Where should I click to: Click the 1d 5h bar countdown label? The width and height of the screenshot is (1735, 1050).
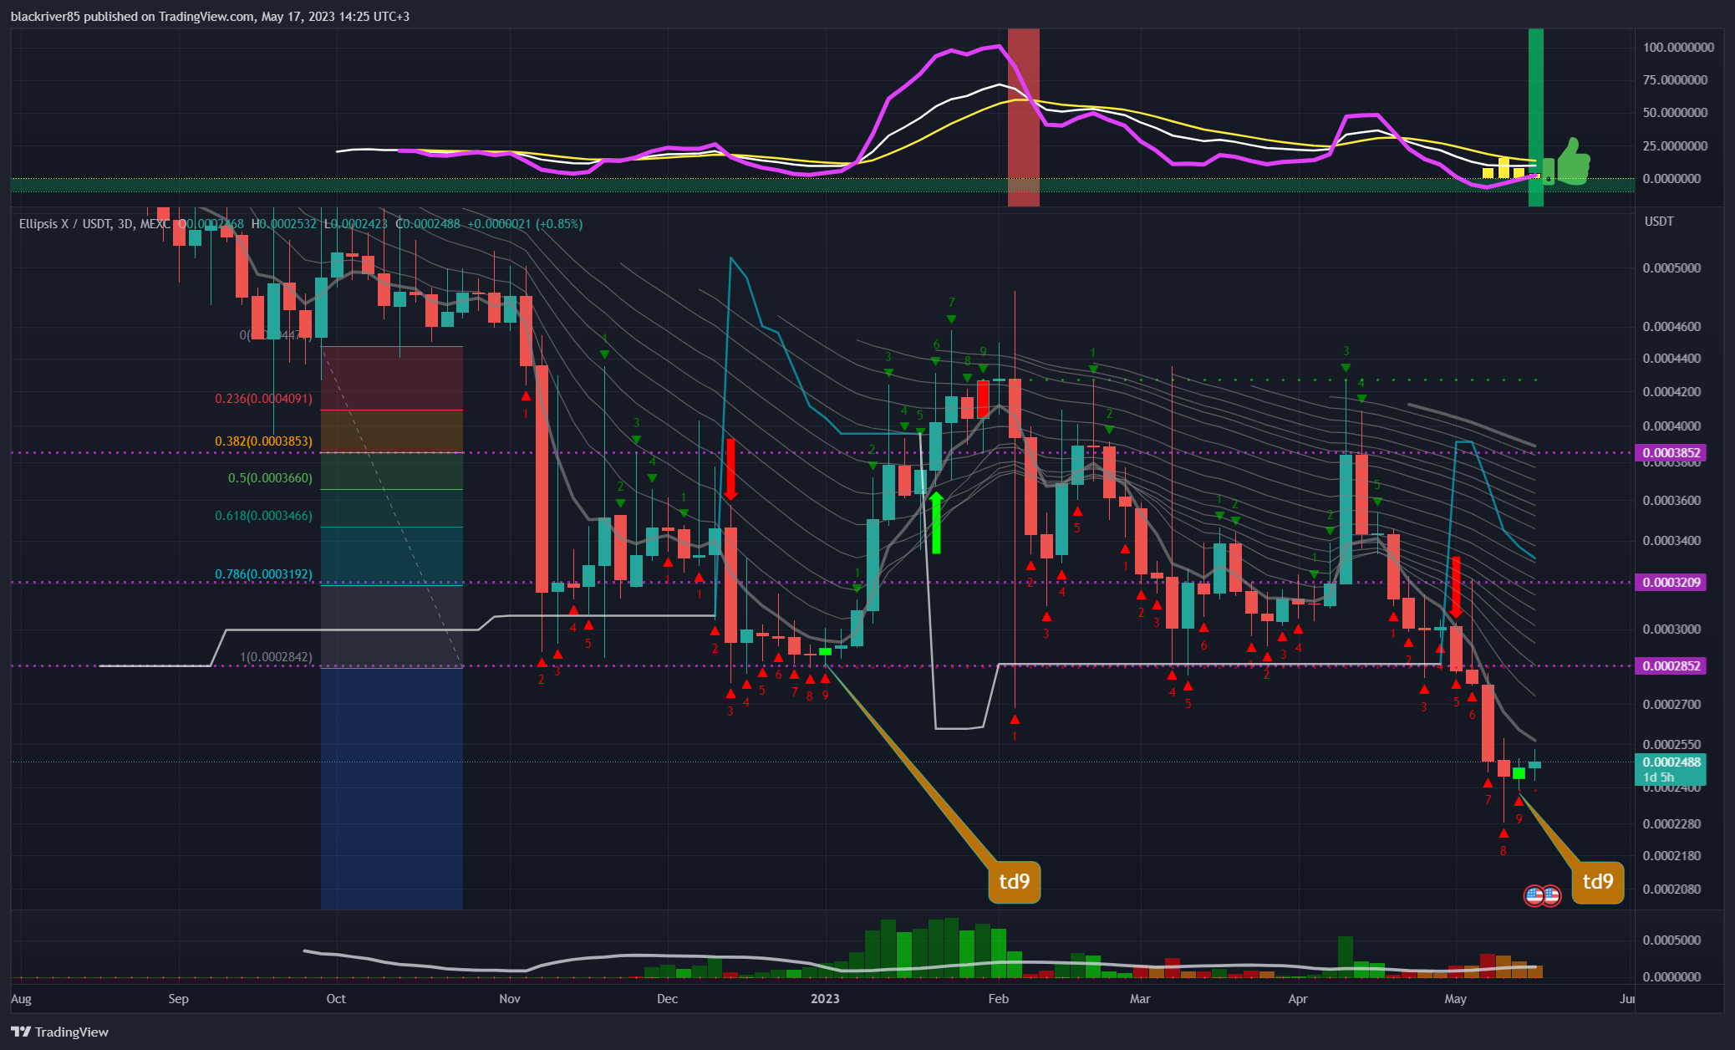pyautogui.click(x=1658, y=777)
